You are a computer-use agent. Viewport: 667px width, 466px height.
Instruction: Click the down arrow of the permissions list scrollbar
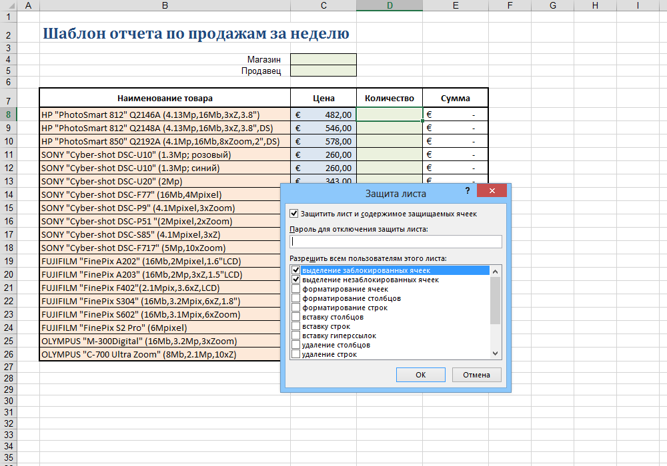pyautogui.click(x=495, y=353)
